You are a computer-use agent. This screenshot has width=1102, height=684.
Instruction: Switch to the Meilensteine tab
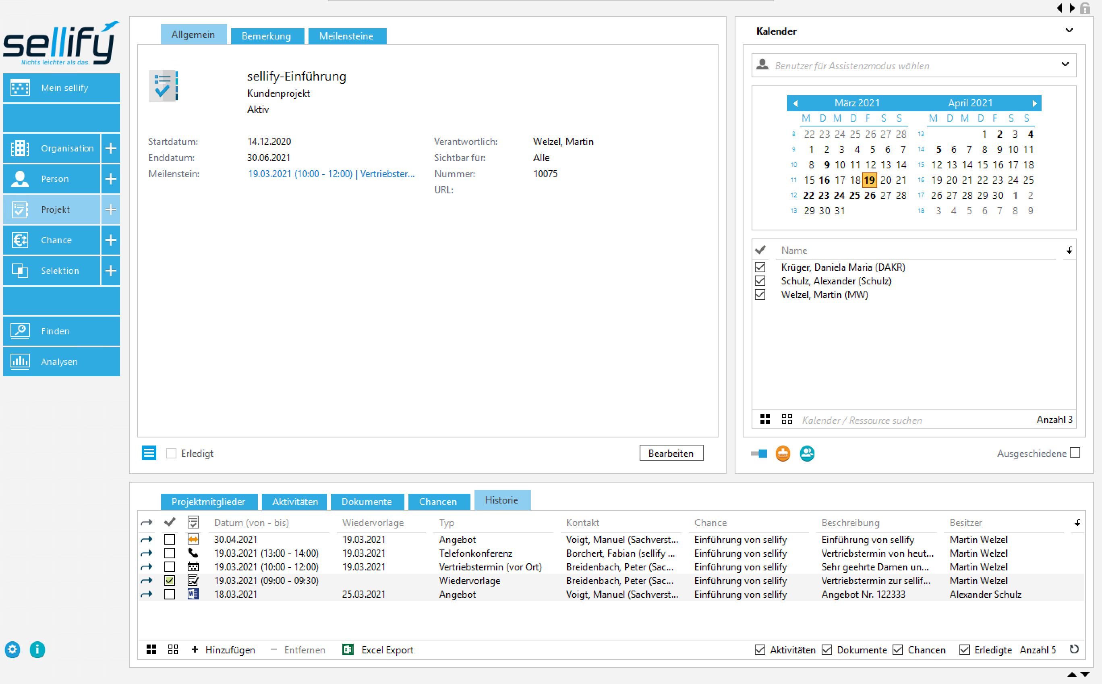346,36
